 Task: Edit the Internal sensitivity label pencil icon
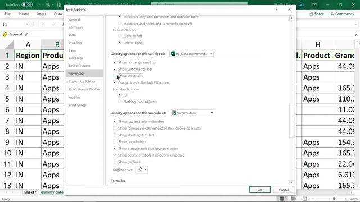point(26,34)
